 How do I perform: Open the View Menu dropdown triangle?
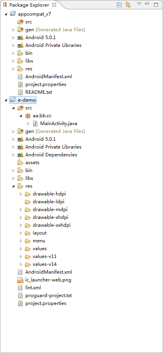(139, 4)
